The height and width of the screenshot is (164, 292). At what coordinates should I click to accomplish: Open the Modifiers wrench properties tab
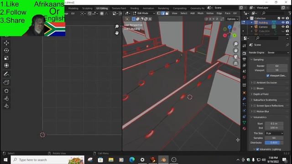245,98
